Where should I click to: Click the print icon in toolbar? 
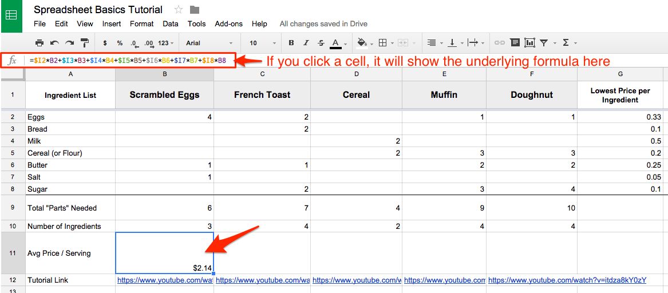click(39, 43)
